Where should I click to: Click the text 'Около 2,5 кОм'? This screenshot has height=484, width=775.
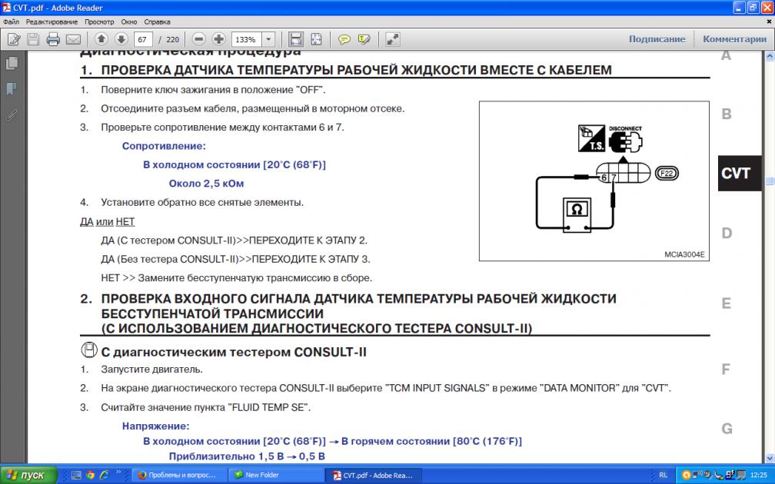(206, 184)
